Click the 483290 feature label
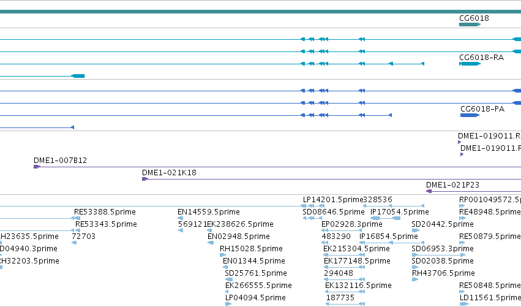 pos(336,237)
